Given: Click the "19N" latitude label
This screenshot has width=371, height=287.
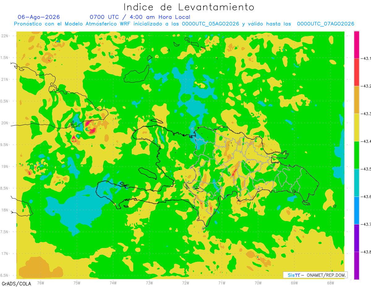Looking at the screenshot, I should [x=5, y=166].
